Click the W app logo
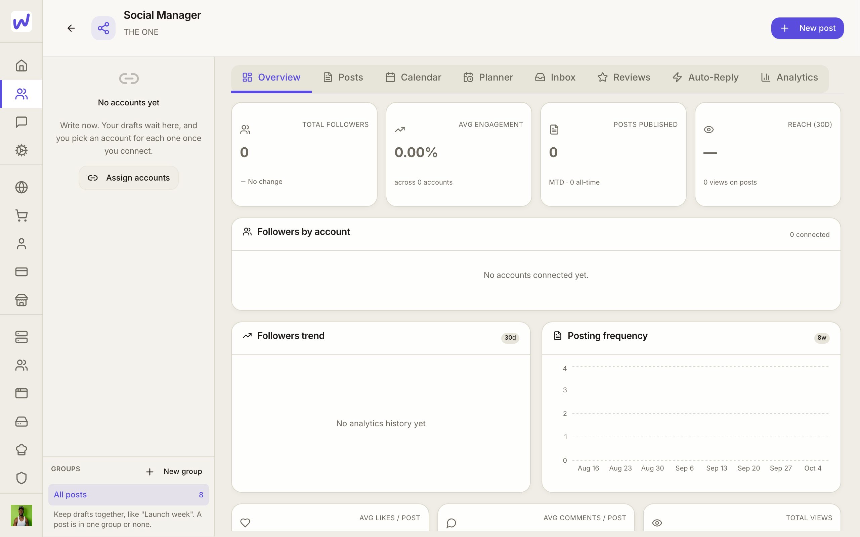This screenshot has width=860, height=537. tap(21, 21)
